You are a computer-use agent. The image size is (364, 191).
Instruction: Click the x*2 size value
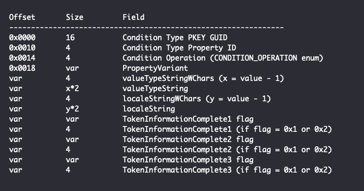click(x=72, y=89)
